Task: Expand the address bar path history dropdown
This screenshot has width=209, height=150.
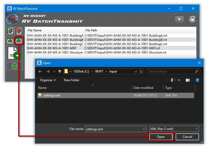Action: coord(136,72)
